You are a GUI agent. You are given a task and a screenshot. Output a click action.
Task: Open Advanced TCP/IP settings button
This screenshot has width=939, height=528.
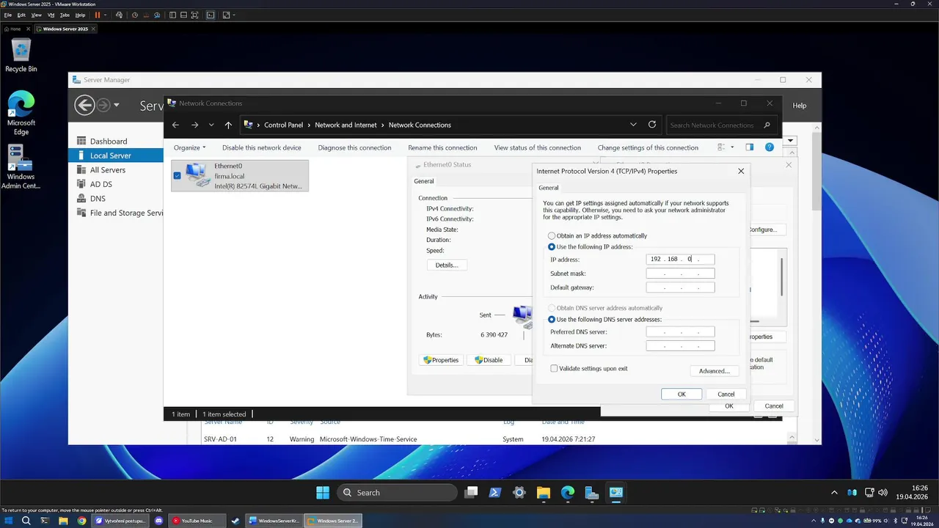click(714, 371)
